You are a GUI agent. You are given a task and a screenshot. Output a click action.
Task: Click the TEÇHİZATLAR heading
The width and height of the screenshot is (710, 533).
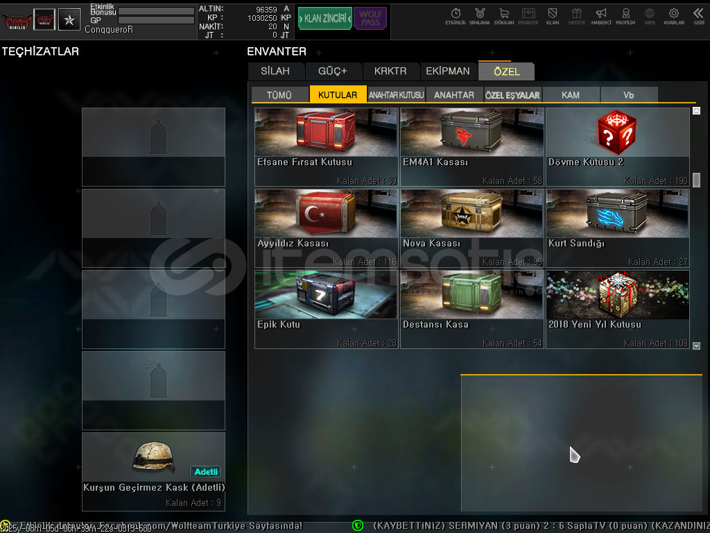click(40, 51)
